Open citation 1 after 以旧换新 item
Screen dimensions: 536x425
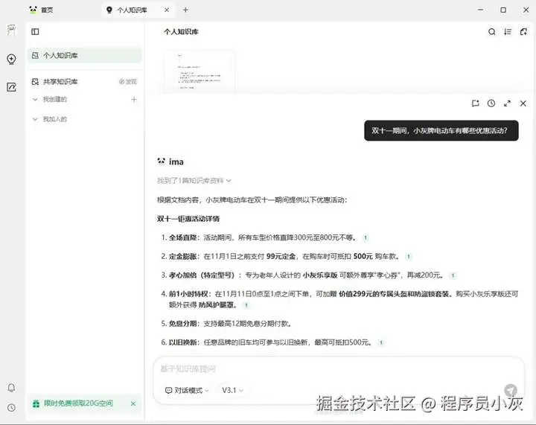click(x=381, y=342)
